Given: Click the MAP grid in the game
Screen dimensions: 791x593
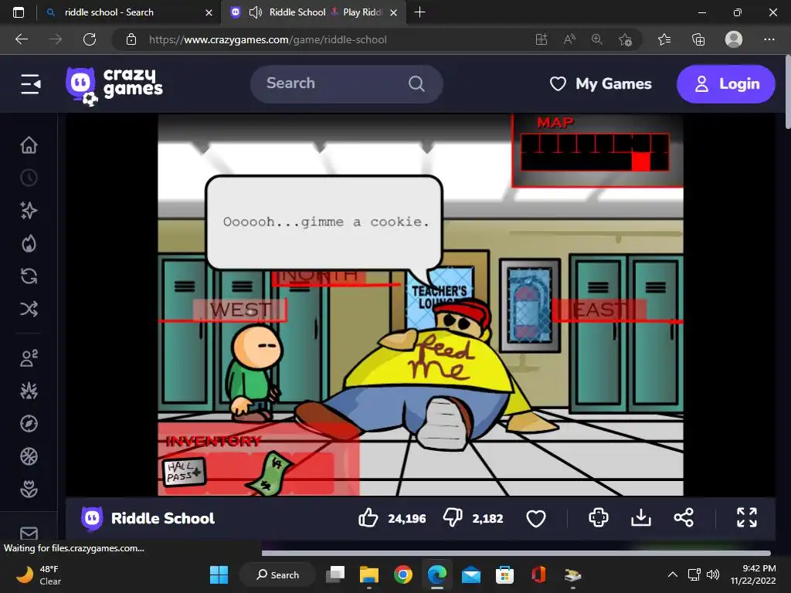Looking at the screenshot, I should 595,152.
